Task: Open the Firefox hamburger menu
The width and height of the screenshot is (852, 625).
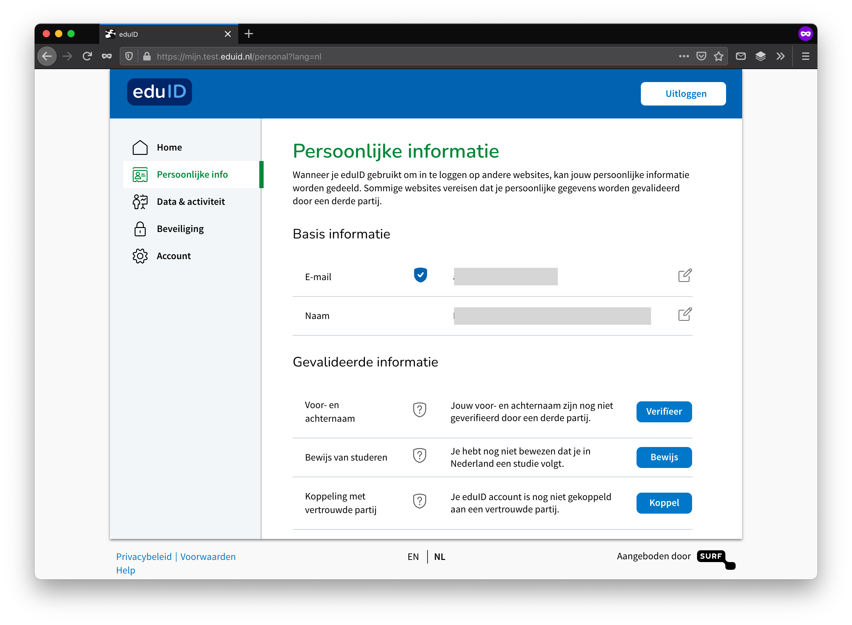Action: [805, 56]
